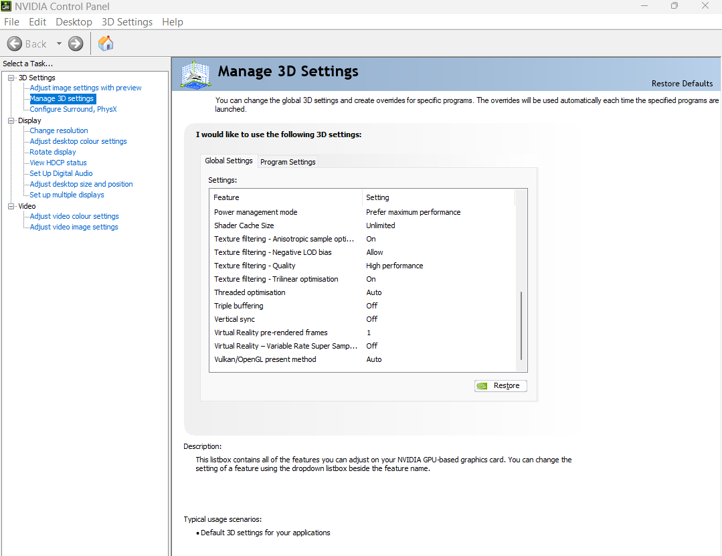Click the Vertical sync 'Off' value
Viewport: 722px width, 556px height.
click(371, 319)
